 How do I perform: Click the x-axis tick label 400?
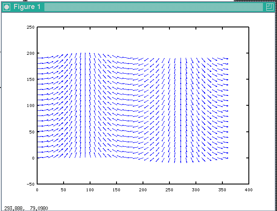[248, 190]
